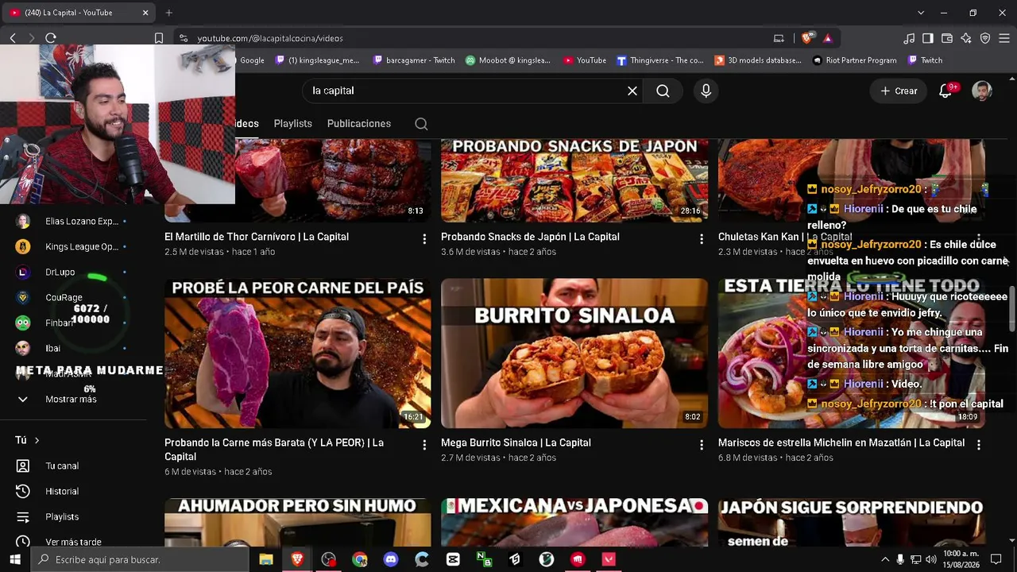
Task: Expand the Tú section chevron
Action: click(37, 440)
